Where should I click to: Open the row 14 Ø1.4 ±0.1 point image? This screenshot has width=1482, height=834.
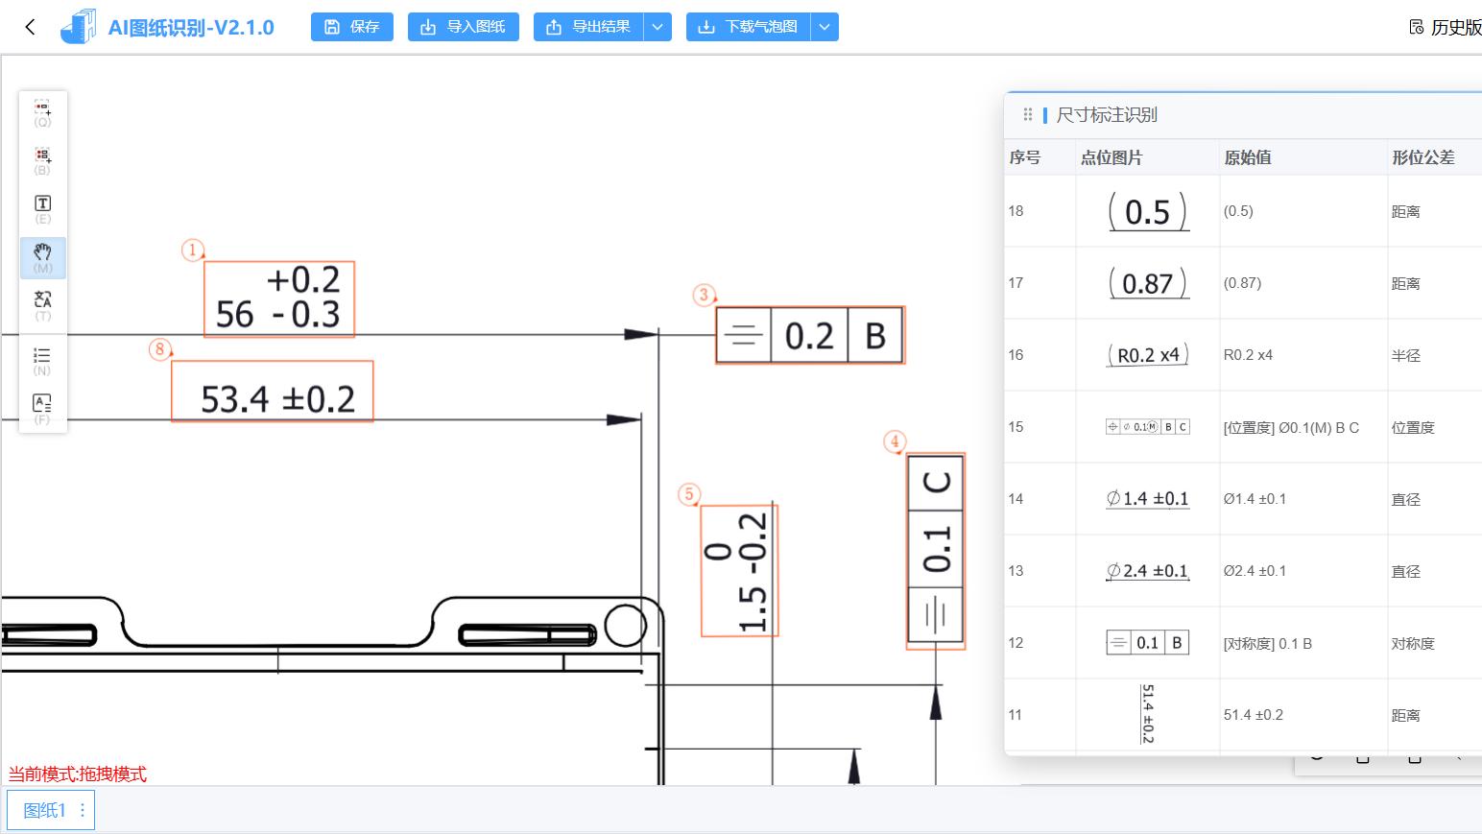click(x=1148, y=499)
